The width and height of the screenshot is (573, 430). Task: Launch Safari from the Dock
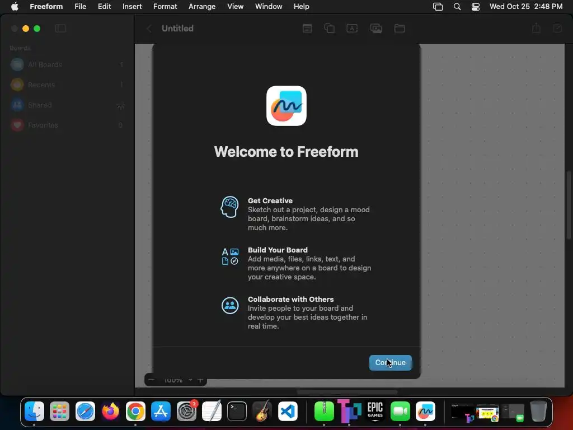click(85, 412)
